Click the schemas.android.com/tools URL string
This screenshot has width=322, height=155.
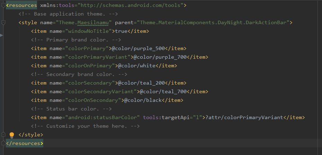tap(130, 5)
